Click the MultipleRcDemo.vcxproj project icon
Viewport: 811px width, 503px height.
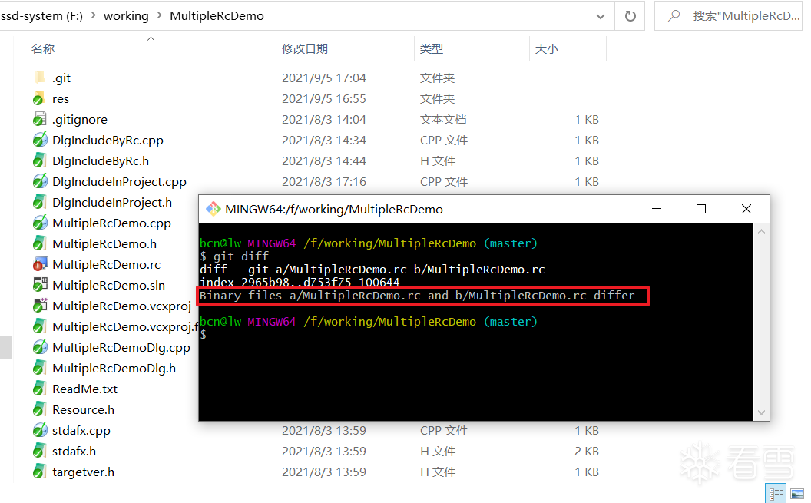40,306
